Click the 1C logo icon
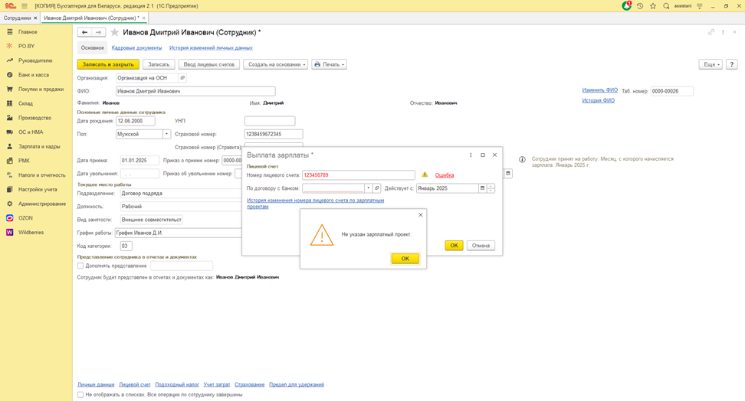Image resolution: width=745 pixels, height=401 pixels. [x=9, y=6]
